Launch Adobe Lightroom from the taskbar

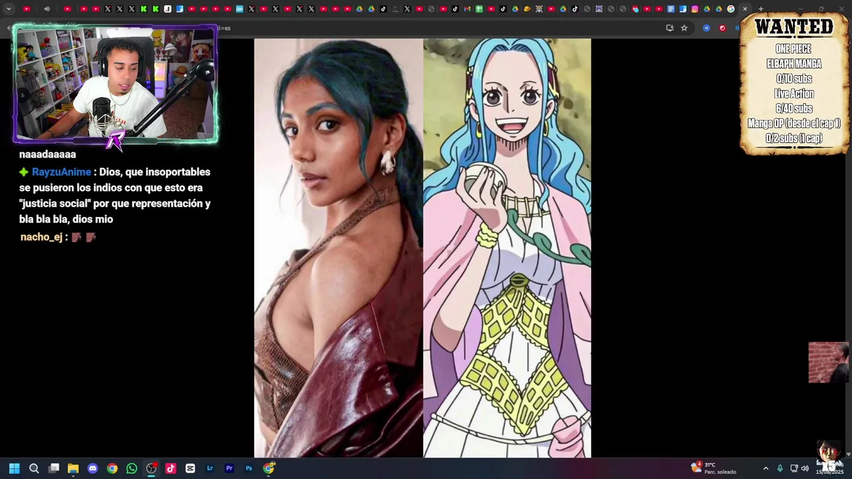(x=210, y=468)
